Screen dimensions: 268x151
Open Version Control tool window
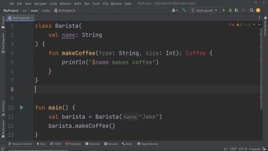(20, 144)
